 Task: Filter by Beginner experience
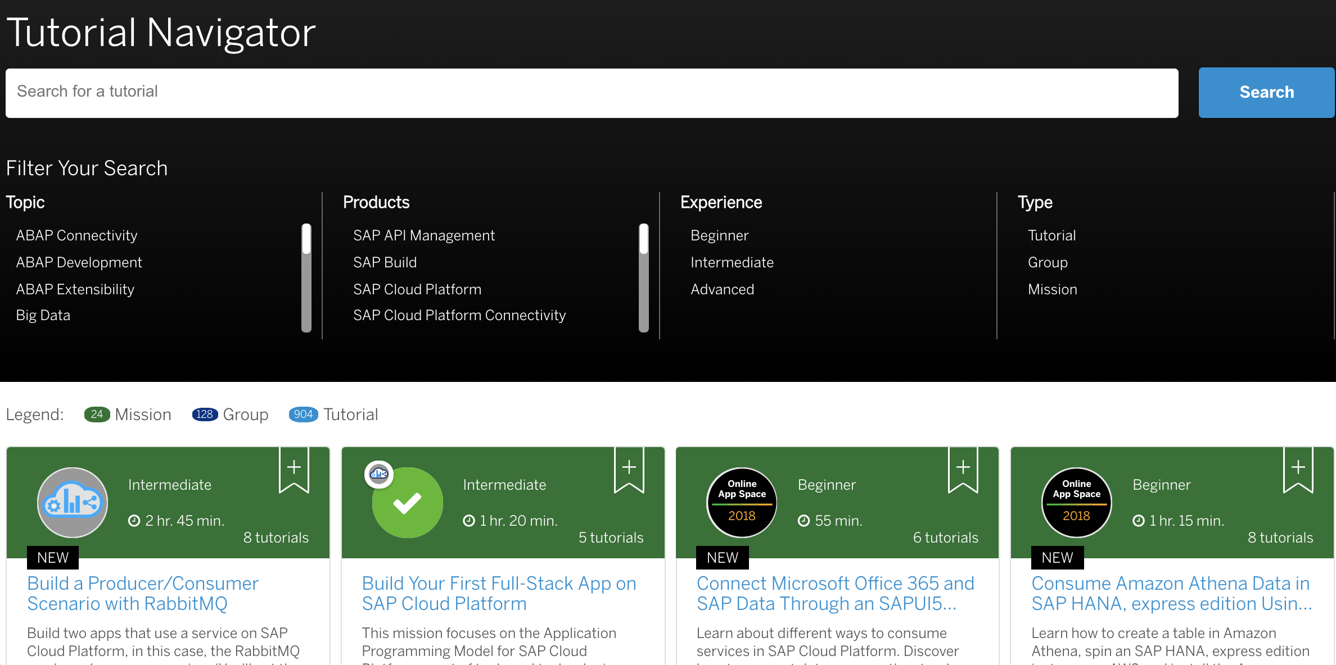[x=719, y=235]
